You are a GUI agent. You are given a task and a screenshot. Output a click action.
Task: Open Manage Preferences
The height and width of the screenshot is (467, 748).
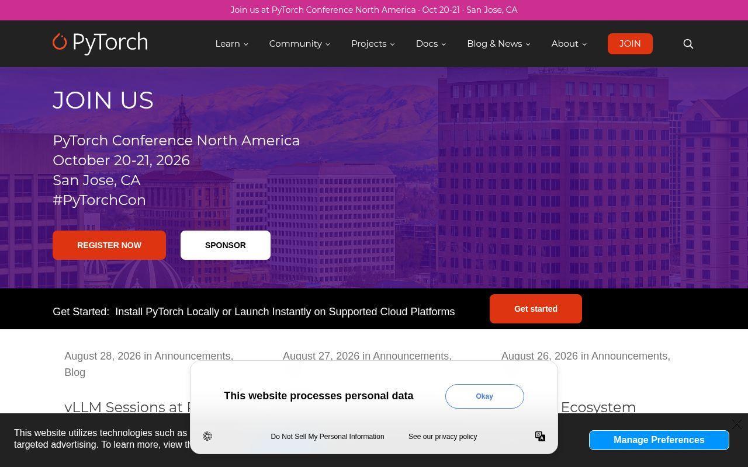pyautogui.click(x=659, y=440)
